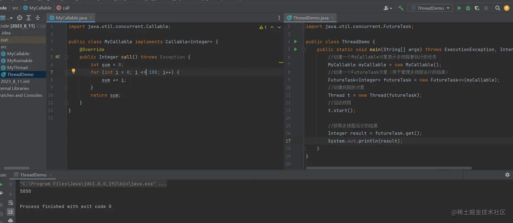513x223 pixels.
Task: Click the project panel horizontal scrollbar
Action: click(x=16, y=168)
